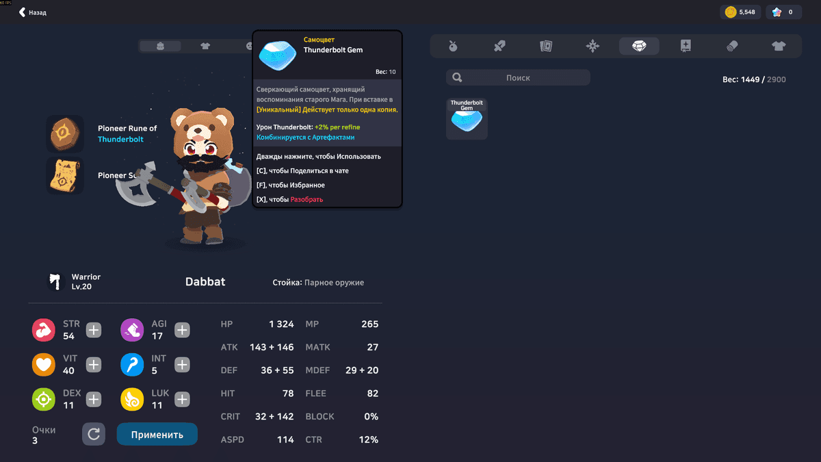821x462 pixels.
Task: Click the Очки 3 points label
Action: pos(44,435)
